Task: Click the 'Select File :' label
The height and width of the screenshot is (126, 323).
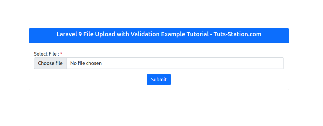Action: [x=46, y=54]
